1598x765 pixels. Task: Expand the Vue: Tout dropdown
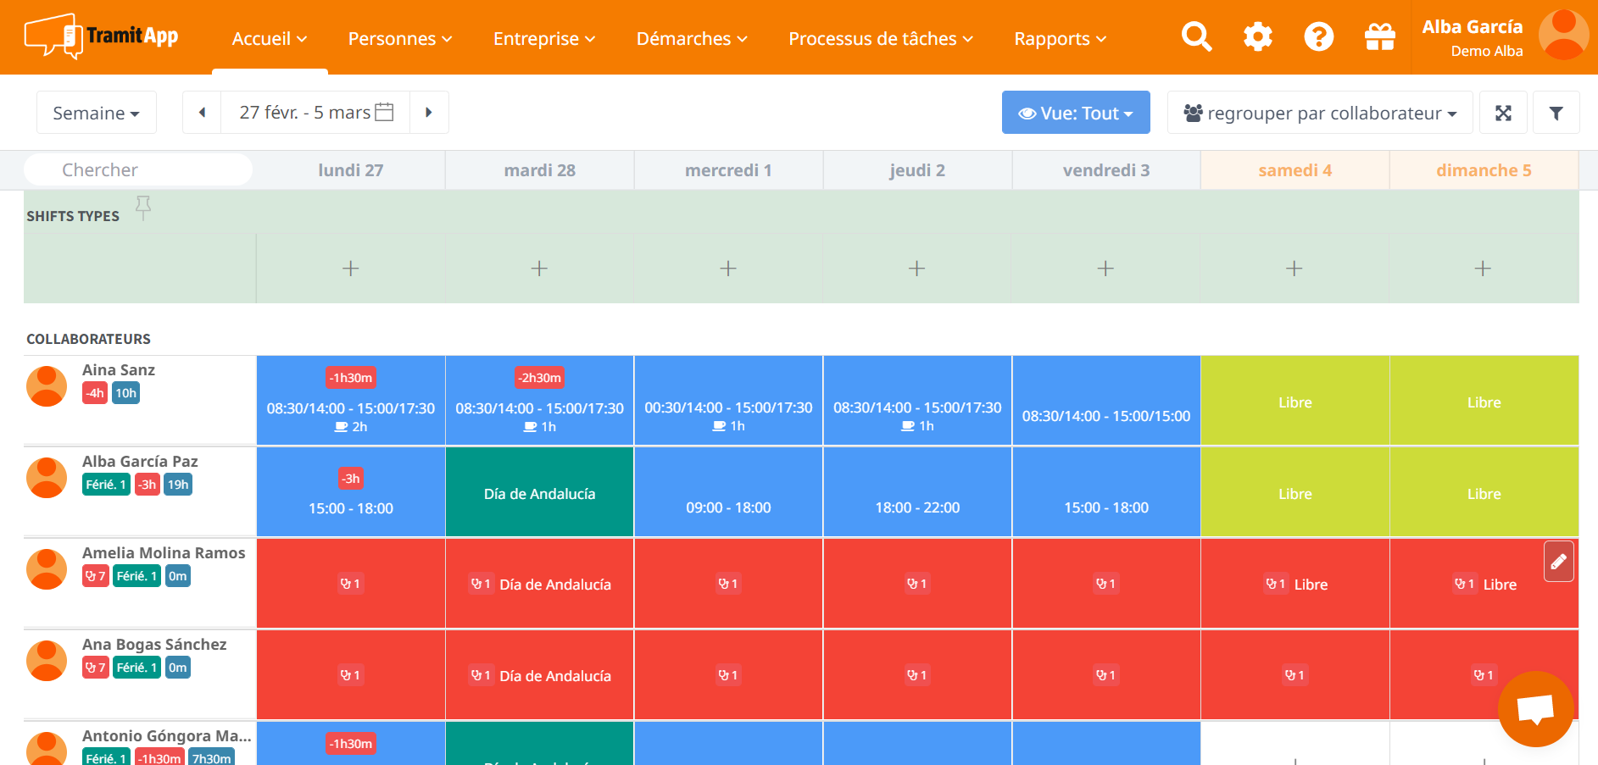[1075, 113]
